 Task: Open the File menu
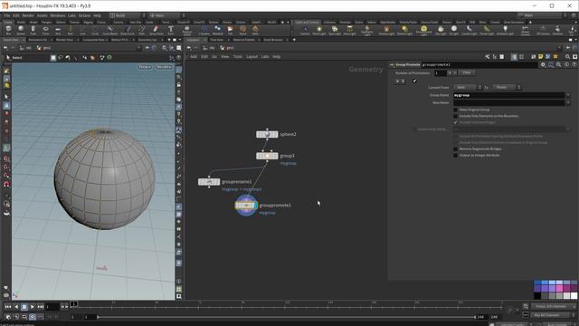tap(7, 15)
